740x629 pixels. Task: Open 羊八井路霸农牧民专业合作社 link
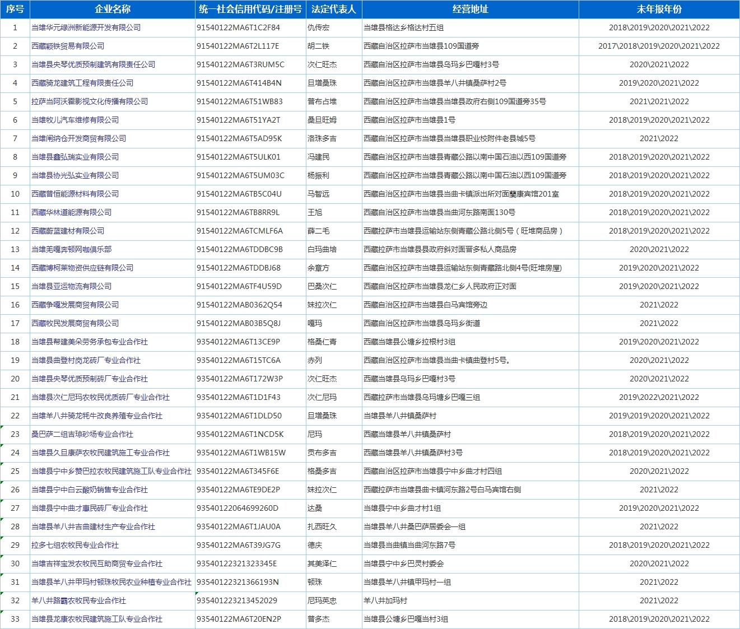(79, 600)
